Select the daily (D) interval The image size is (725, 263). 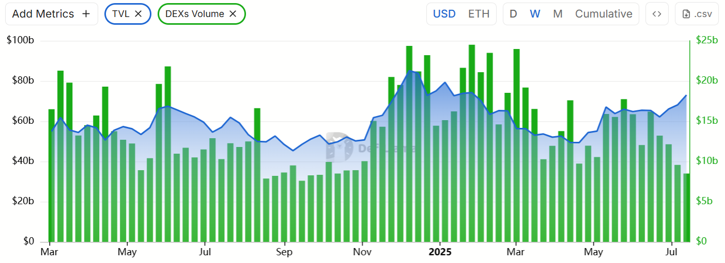513,14
